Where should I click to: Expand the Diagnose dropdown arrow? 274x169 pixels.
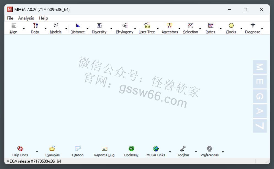262,28
